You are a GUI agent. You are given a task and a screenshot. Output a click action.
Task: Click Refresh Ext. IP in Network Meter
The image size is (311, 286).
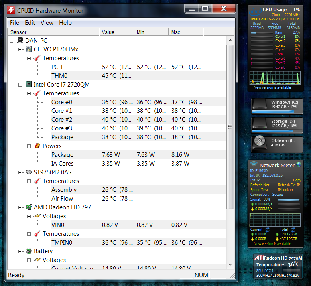pyautogui.click(x=289, y=185)
